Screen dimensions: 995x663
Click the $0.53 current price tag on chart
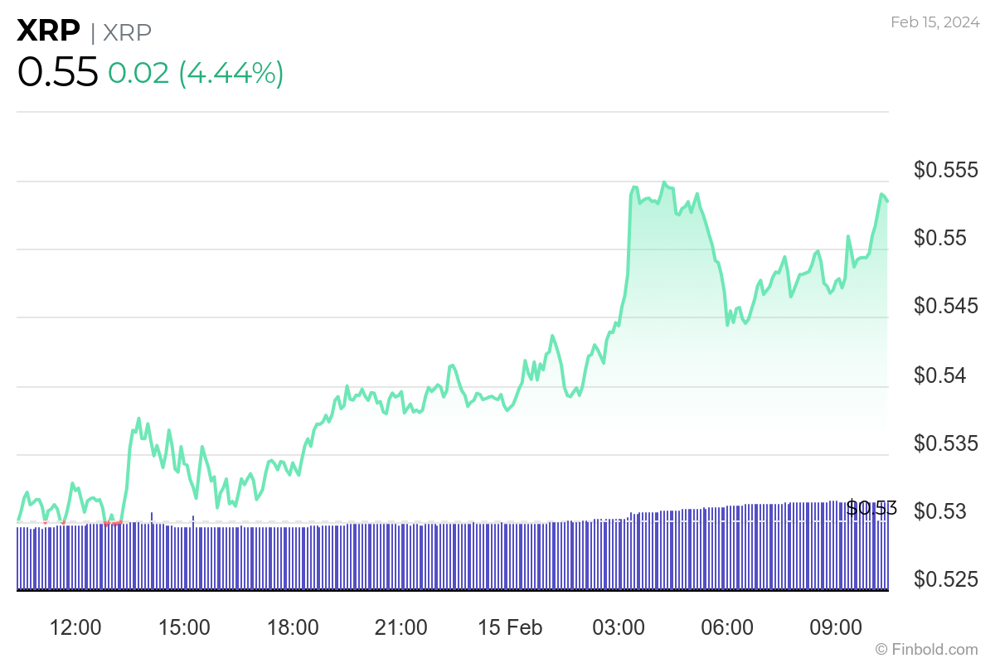[x=871, y=509]
